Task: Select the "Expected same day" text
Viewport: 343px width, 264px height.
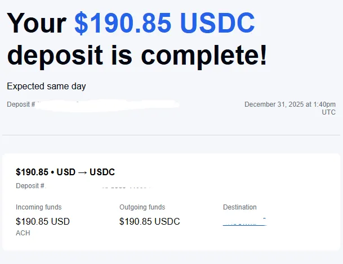Action: pos(46,87)
